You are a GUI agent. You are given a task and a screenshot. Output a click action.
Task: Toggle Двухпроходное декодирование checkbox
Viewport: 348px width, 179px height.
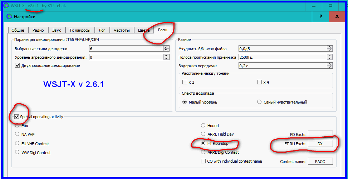pyautogui.click(x=17, y=65)
